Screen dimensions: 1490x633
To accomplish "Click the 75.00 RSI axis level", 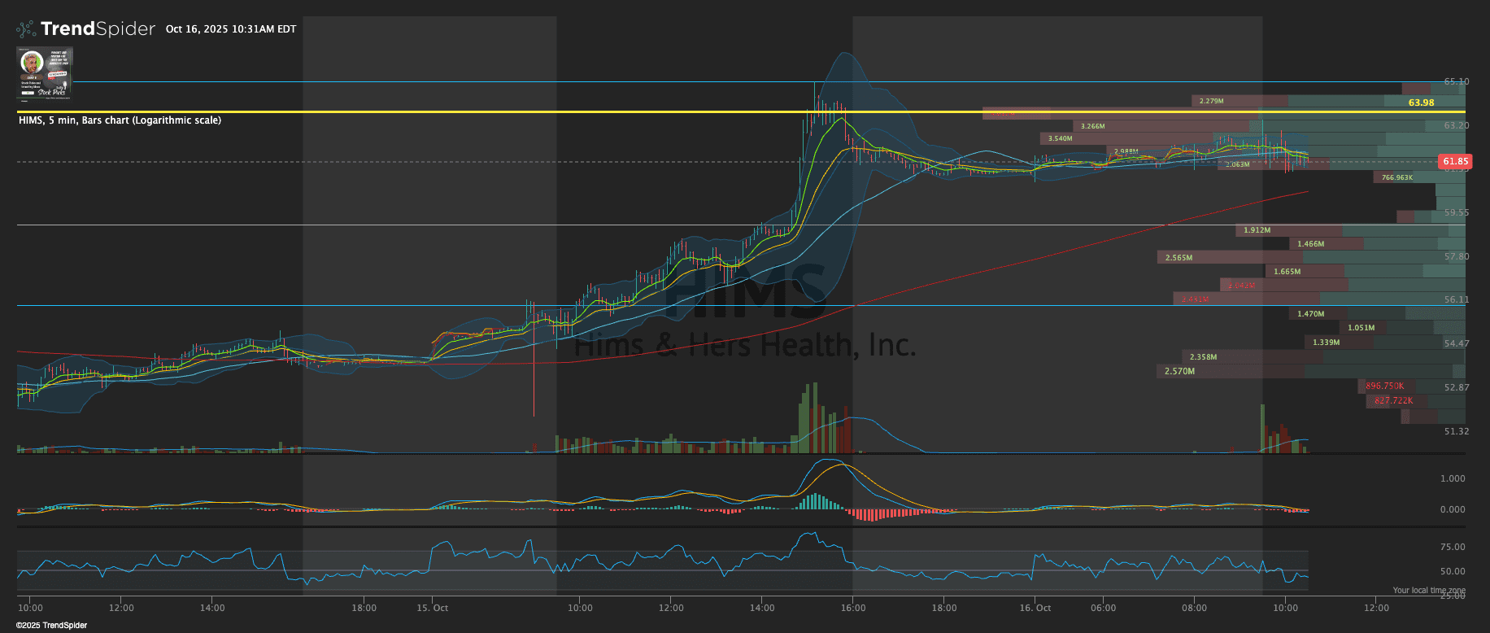I will [x=1452, y=547].
